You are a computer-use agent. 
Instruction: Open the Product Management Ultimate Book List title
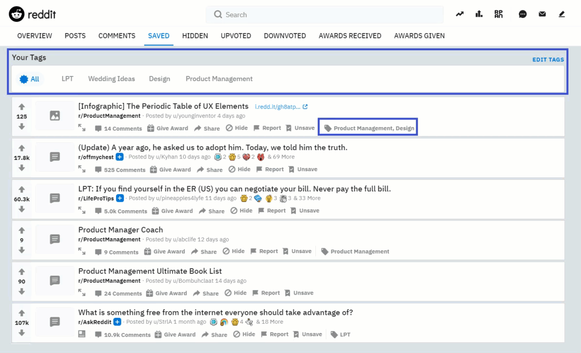coord(150,271)
